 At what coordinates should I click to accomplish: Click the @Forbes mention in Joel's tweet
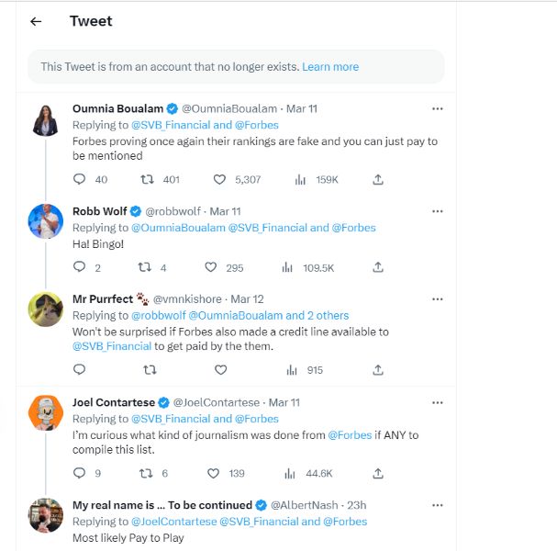tap(350, 434)
